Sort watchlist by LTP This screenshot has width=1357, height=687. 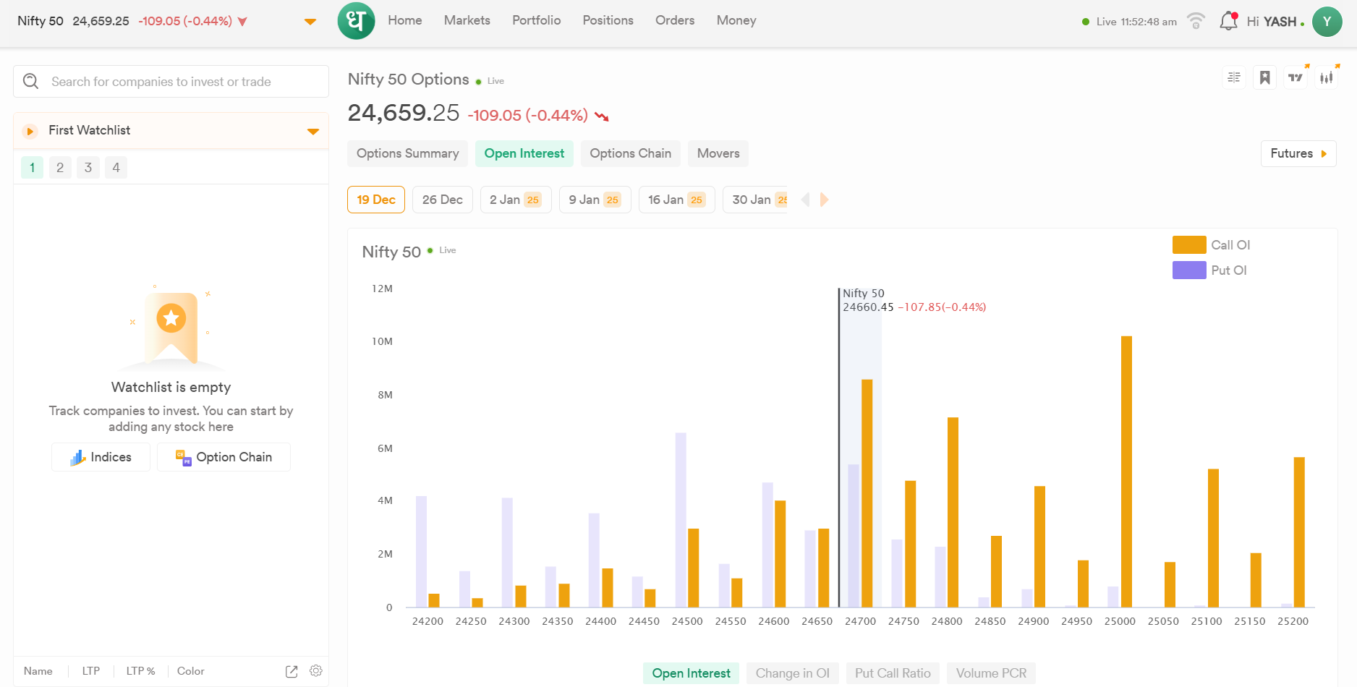click(x=91, y=671)
